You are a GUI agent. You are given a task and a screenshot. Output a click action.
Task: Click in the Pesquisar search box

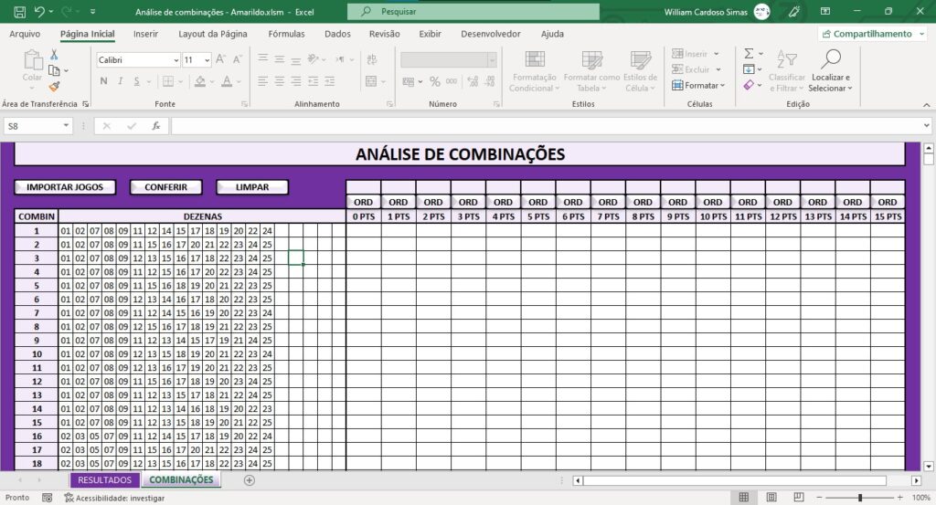pyautogui.click(x=473, y=11)
